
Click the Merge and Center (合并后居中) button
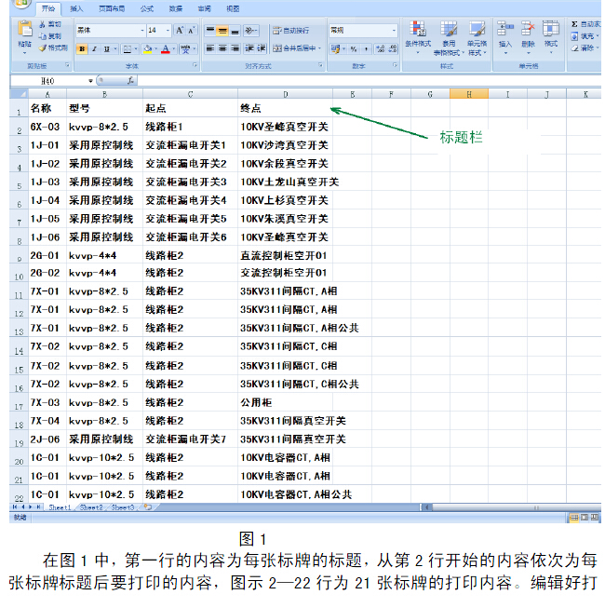click(292, 48)
